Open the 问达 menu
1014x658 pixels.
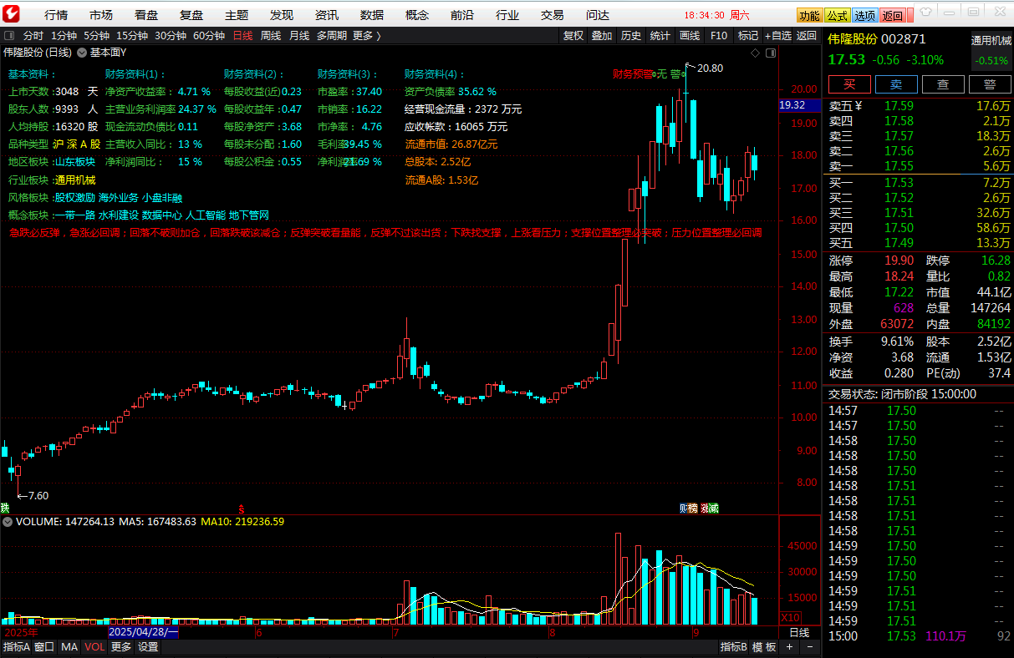tap(598, 15)
